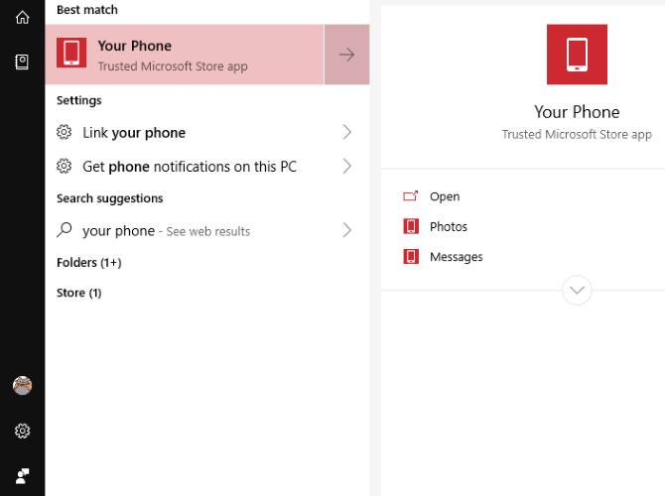Image resolution: width=665 pixels, height=496 pixels.
Task: Click the Your Phone best match icon
Action: (x=71, y=53)
